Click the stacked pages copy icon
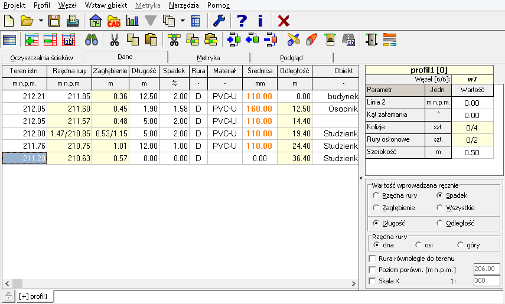 (169, 21)
